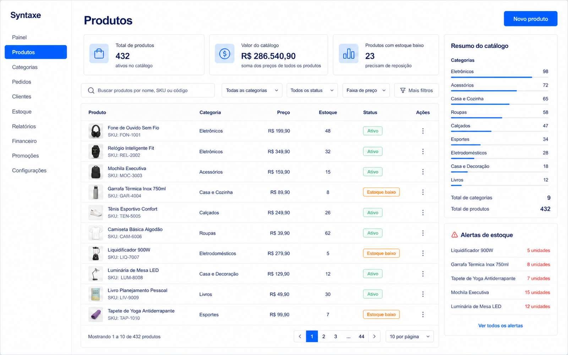Focus the Buscar produtos search field

148,91
